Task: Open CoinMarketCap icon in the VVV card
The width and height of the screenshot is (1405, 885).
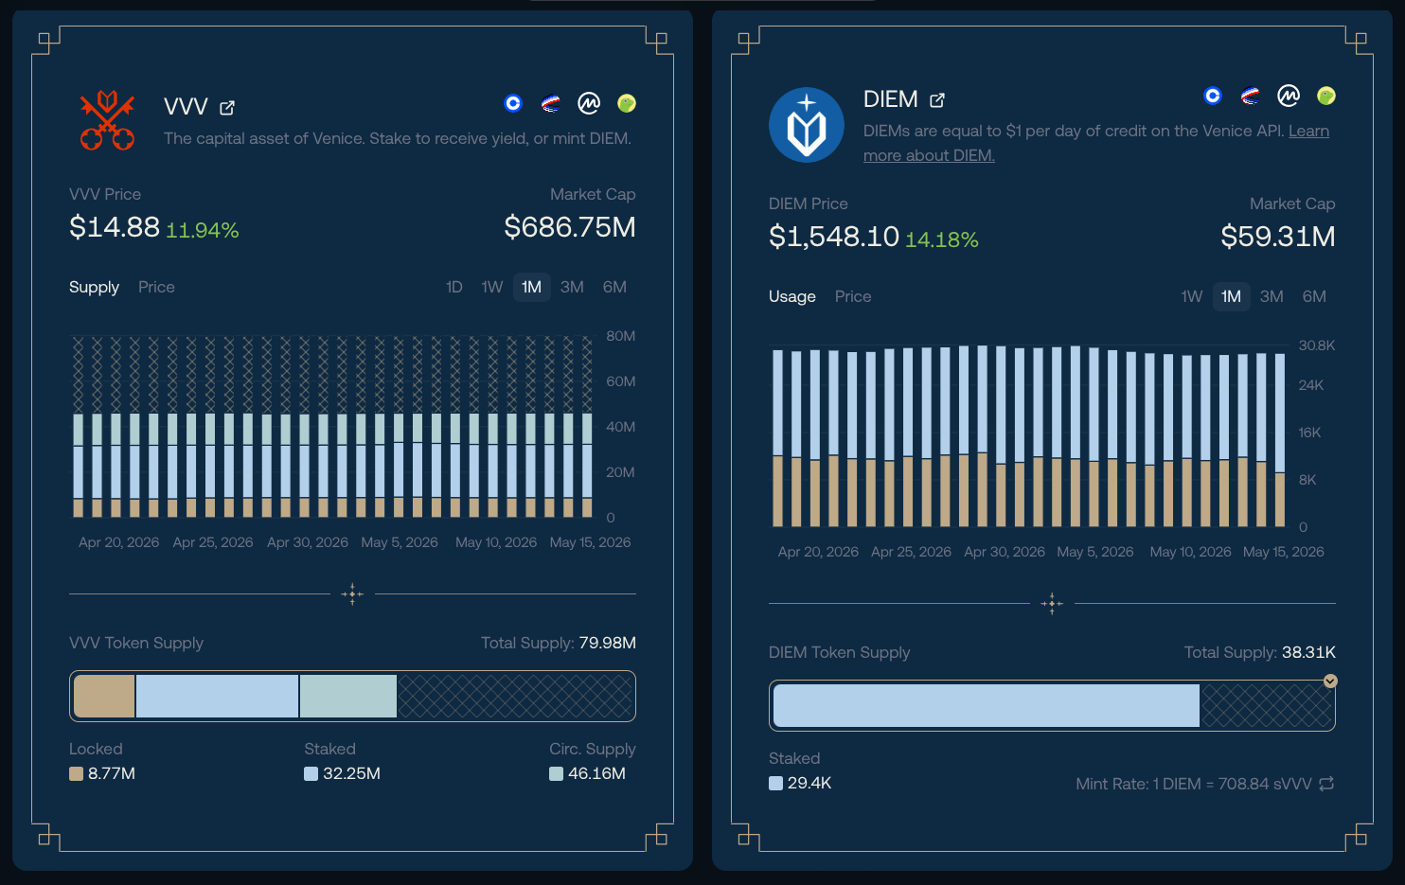Action: point(589,103)
